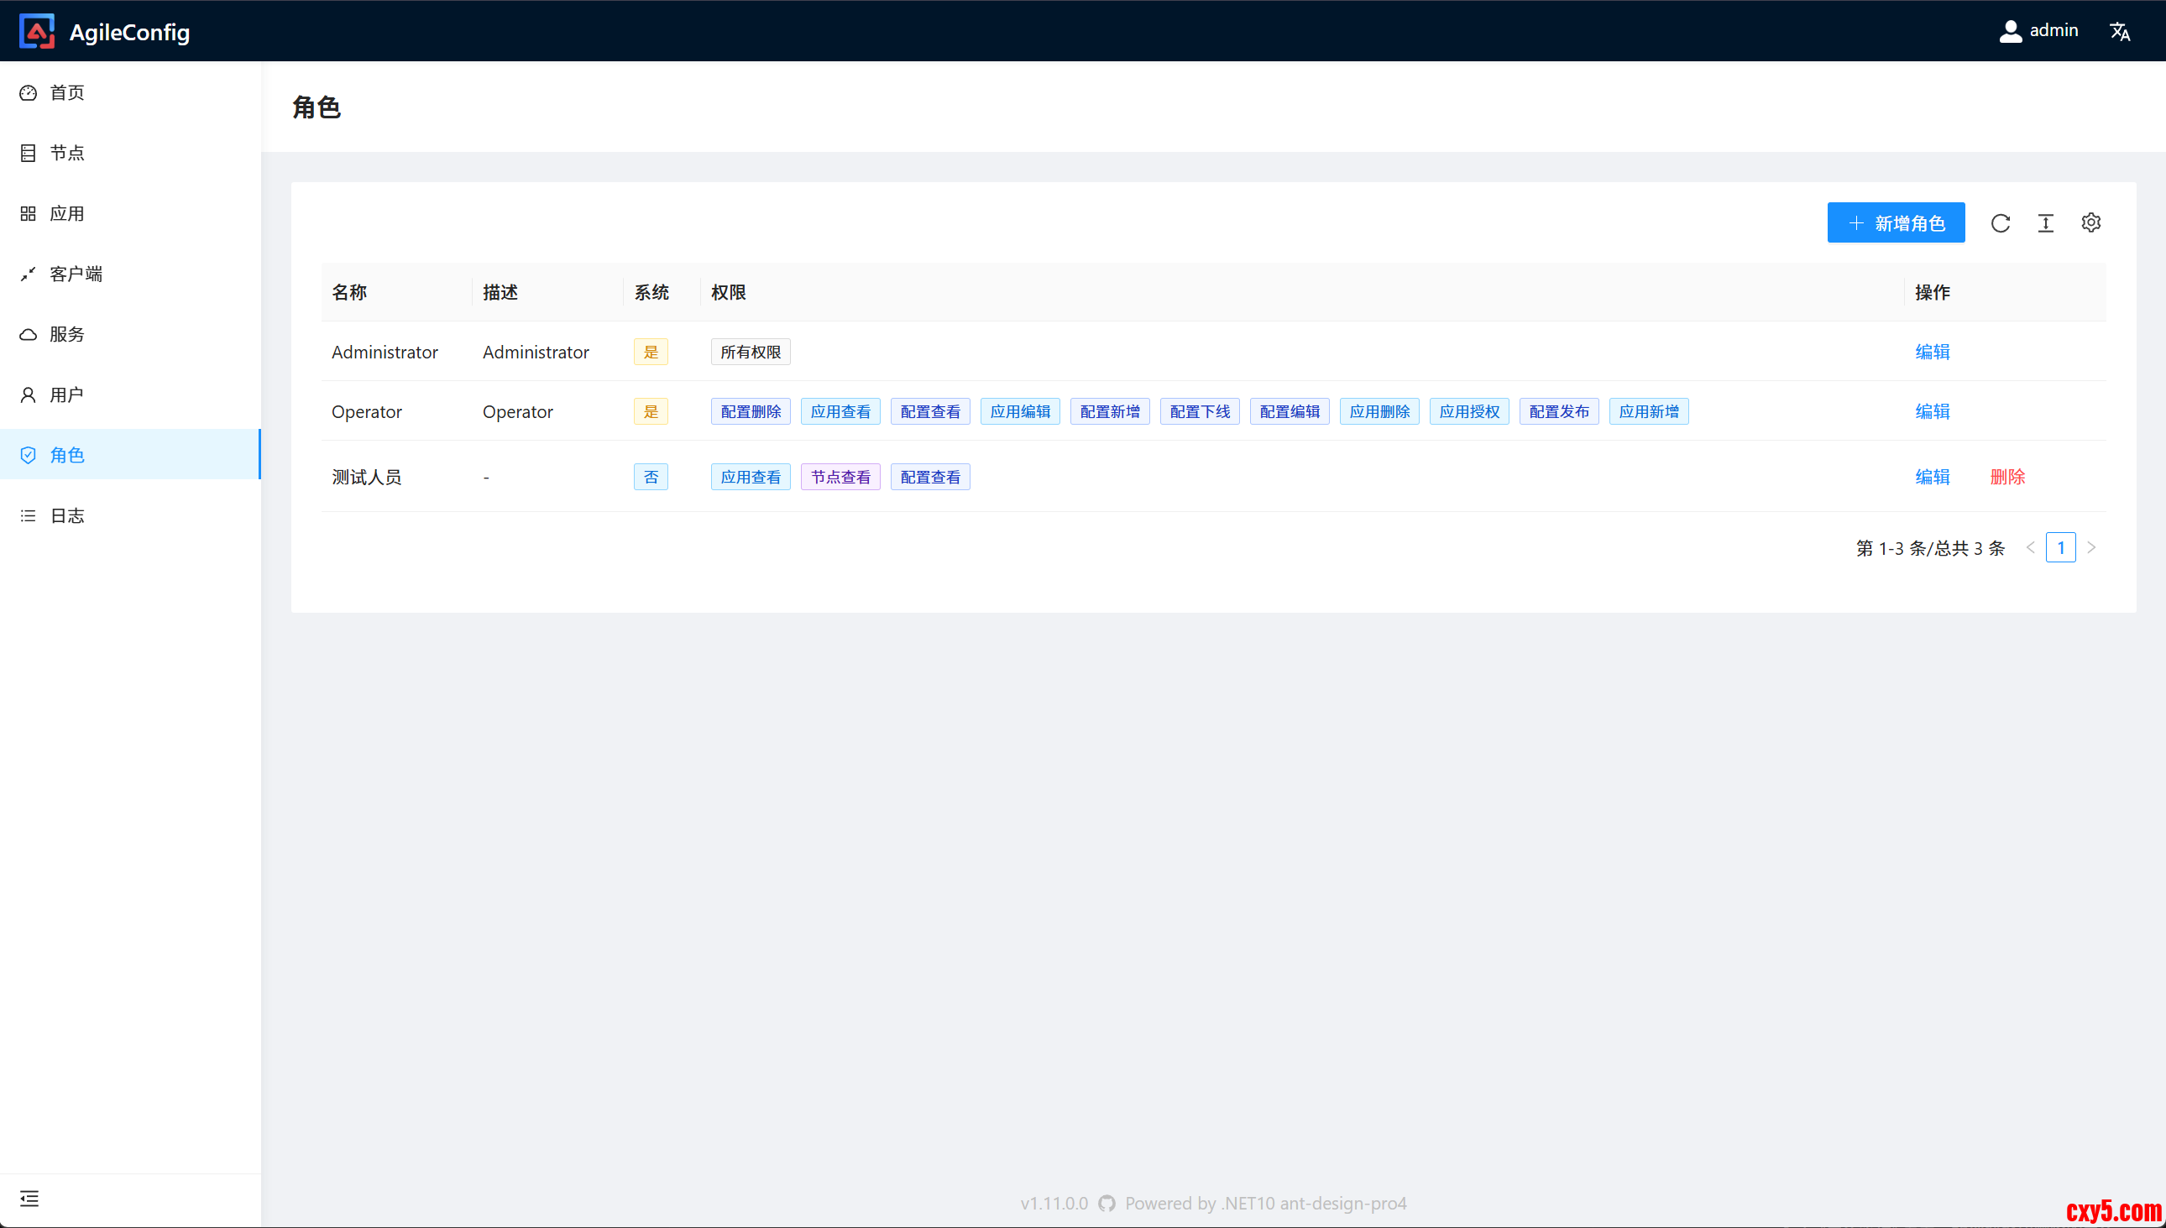Click the language switch icon
This screenshot has width=2166, height=1228.
2119,31
